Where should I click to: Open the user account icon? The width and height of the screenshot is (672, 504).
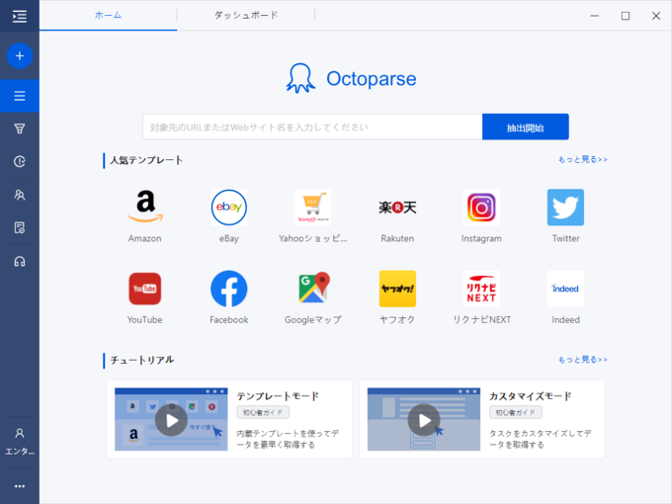20,433
